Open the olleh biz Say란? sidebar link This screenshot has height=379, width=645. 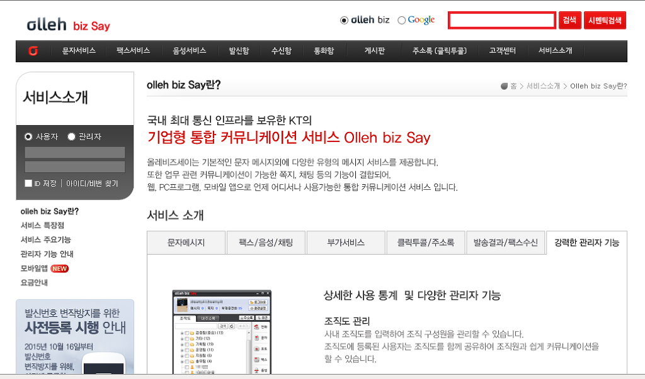[49, 211]
